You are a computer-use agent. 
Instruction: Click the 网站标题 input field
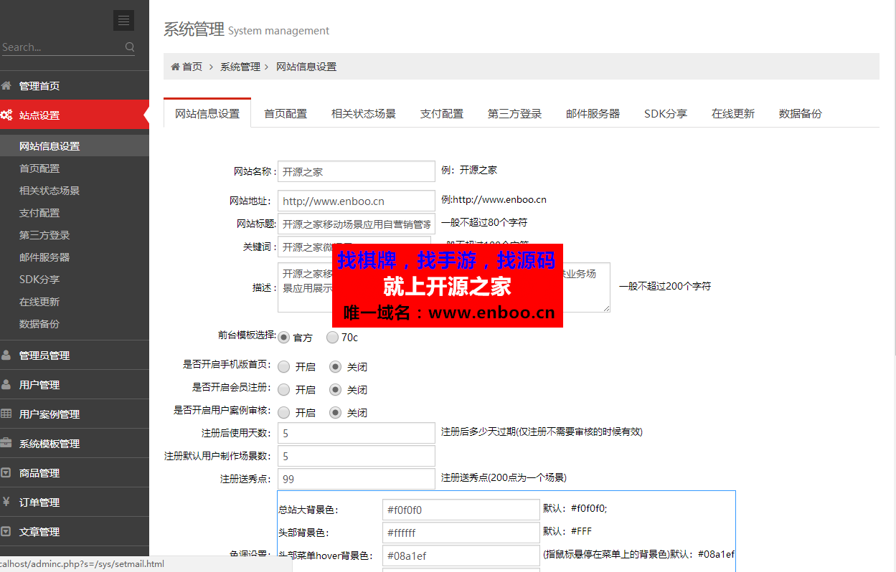(x=356, y=224)
